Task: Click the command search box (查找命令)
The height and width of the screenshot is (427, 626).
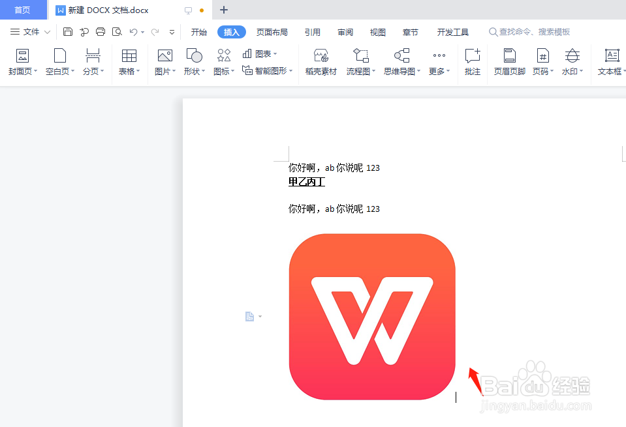Action: click(x=530, y=32)
